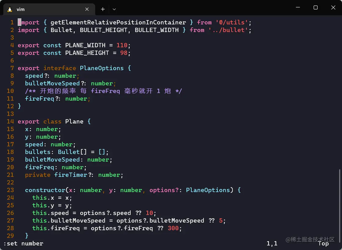Click getElementRelativePositionInContainer on line 1
The image size is (342, 250).
(x=118, y=23)
